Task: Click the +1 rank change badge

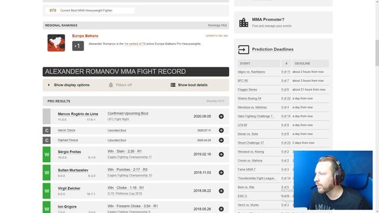Action: (78, 46)
